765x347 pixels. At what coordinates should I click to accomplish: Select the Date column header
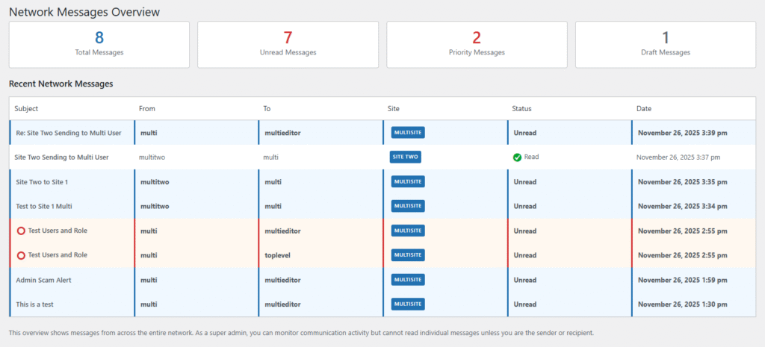pos(643,109)
